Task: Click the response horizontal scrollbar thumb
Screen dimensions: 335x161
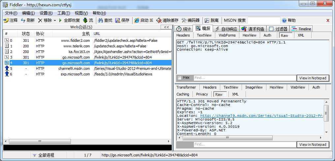Action: coord(228,138)
